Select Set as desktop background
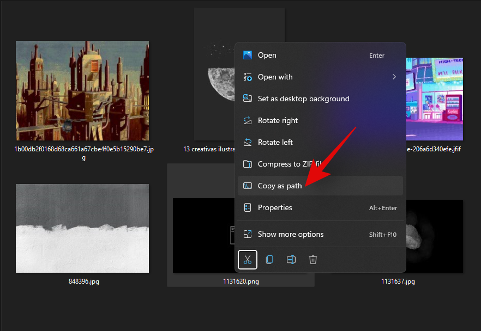Viewport: 481px width, 331px height. click(303, 99)
